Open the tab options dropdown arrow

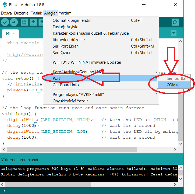click(174, 33)
